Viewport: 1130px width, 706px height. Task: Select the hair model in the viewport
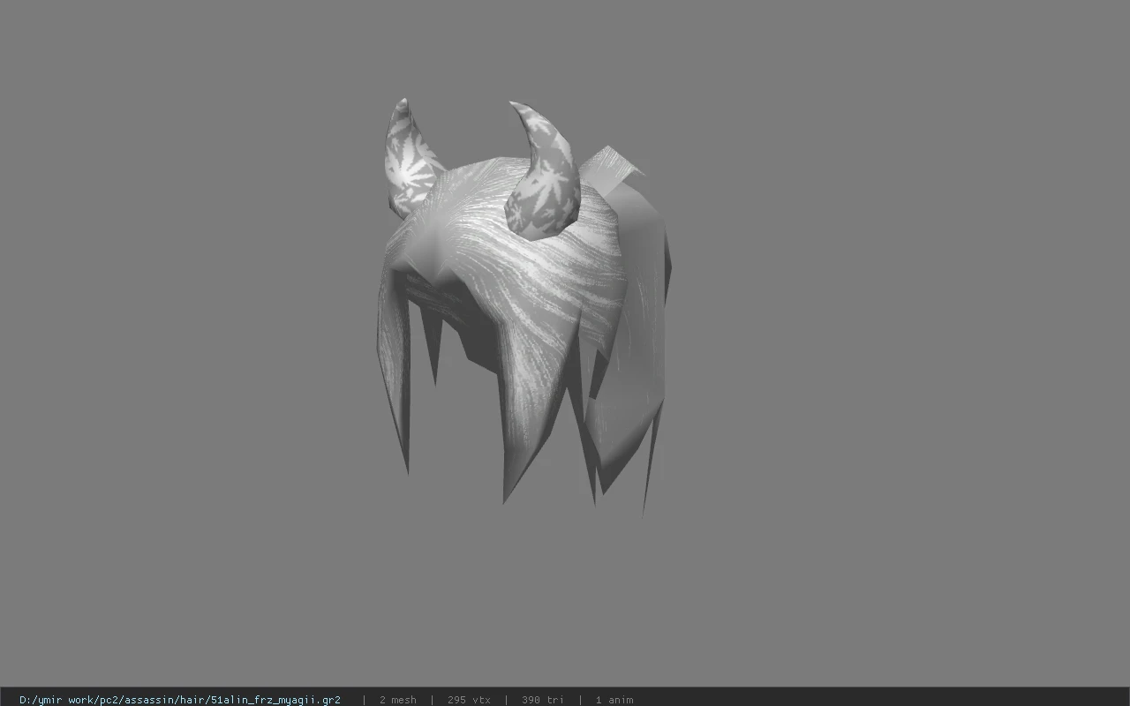pyautogui.click(x=523, y=306)
